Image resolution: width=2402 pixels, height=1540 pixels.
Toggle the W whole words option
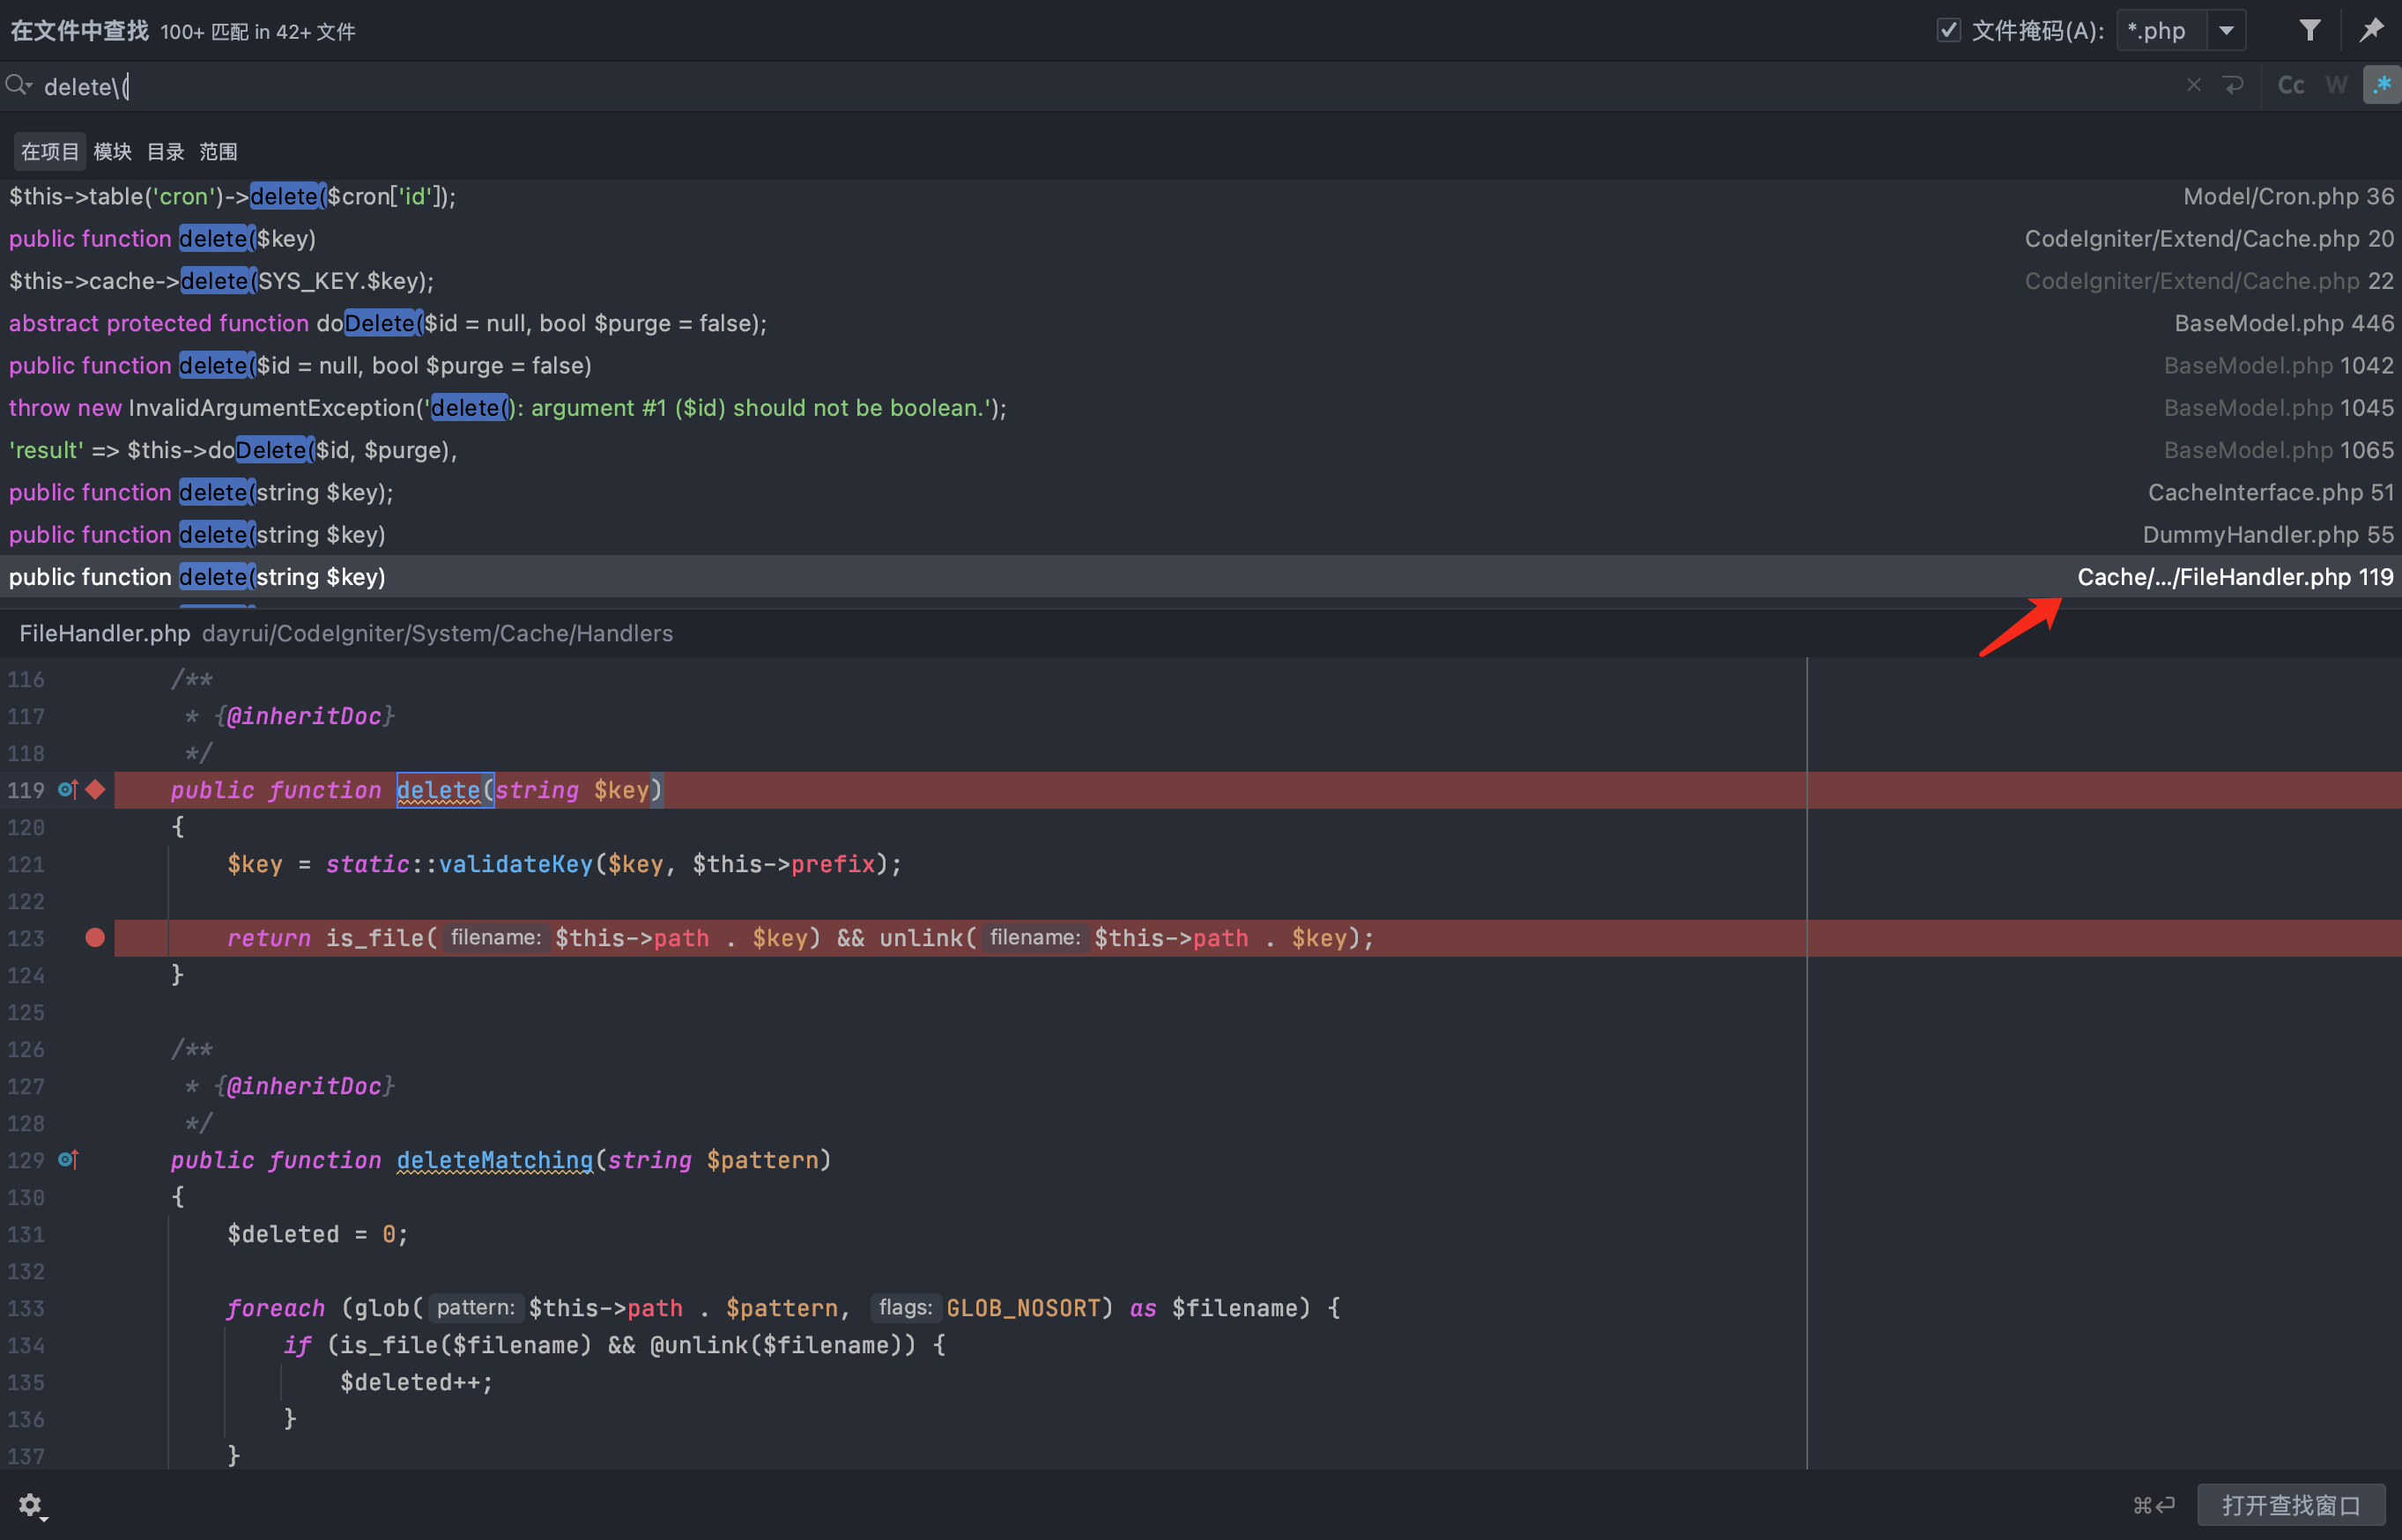click(2336, 85)
